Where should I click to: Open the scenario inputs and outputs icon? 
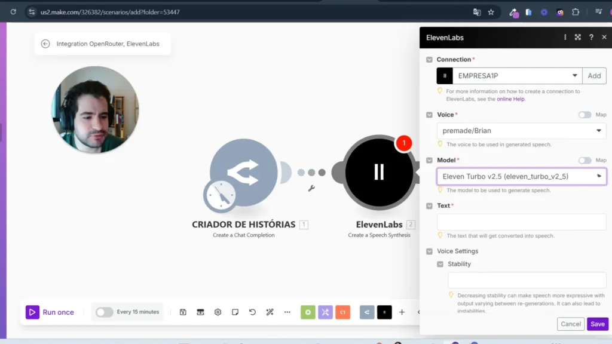(x=200, y=312)
